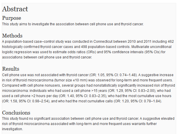The height and width of the screenshot is (134, 177).
Task: Click the Abstract heading
Action: tap(15, 9)
